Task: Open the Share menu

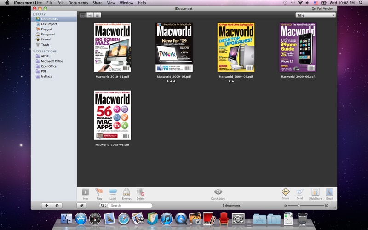Action: (98, 3)
